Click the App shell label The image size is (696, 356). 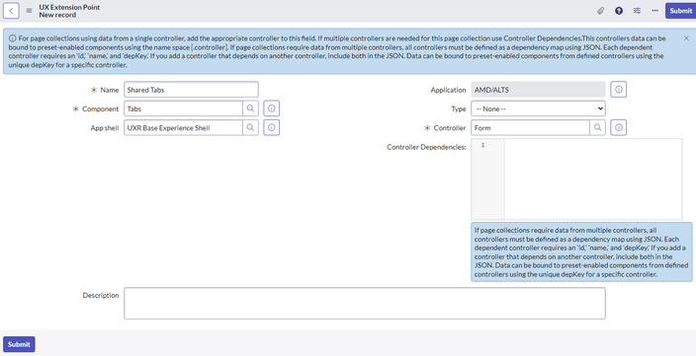(105, 128)
